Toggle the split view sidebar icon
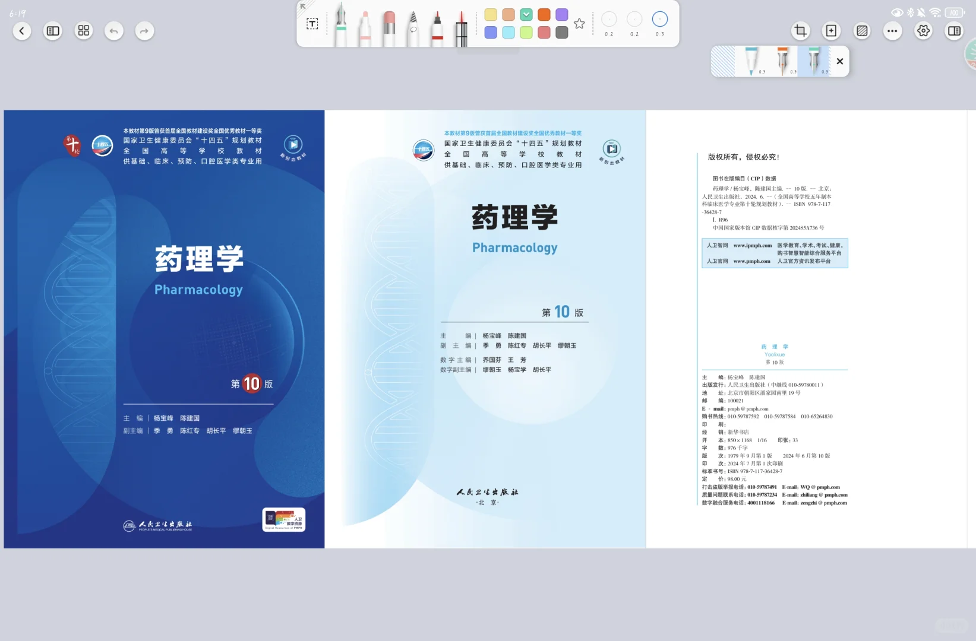 [x=955, y=31]
